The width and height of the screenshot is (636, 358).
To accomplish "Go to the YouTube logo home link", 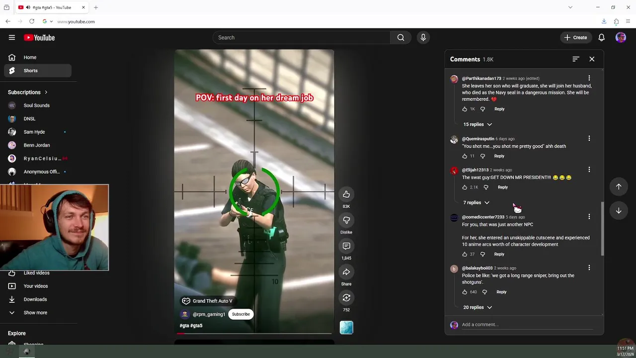I will point(39,38).
